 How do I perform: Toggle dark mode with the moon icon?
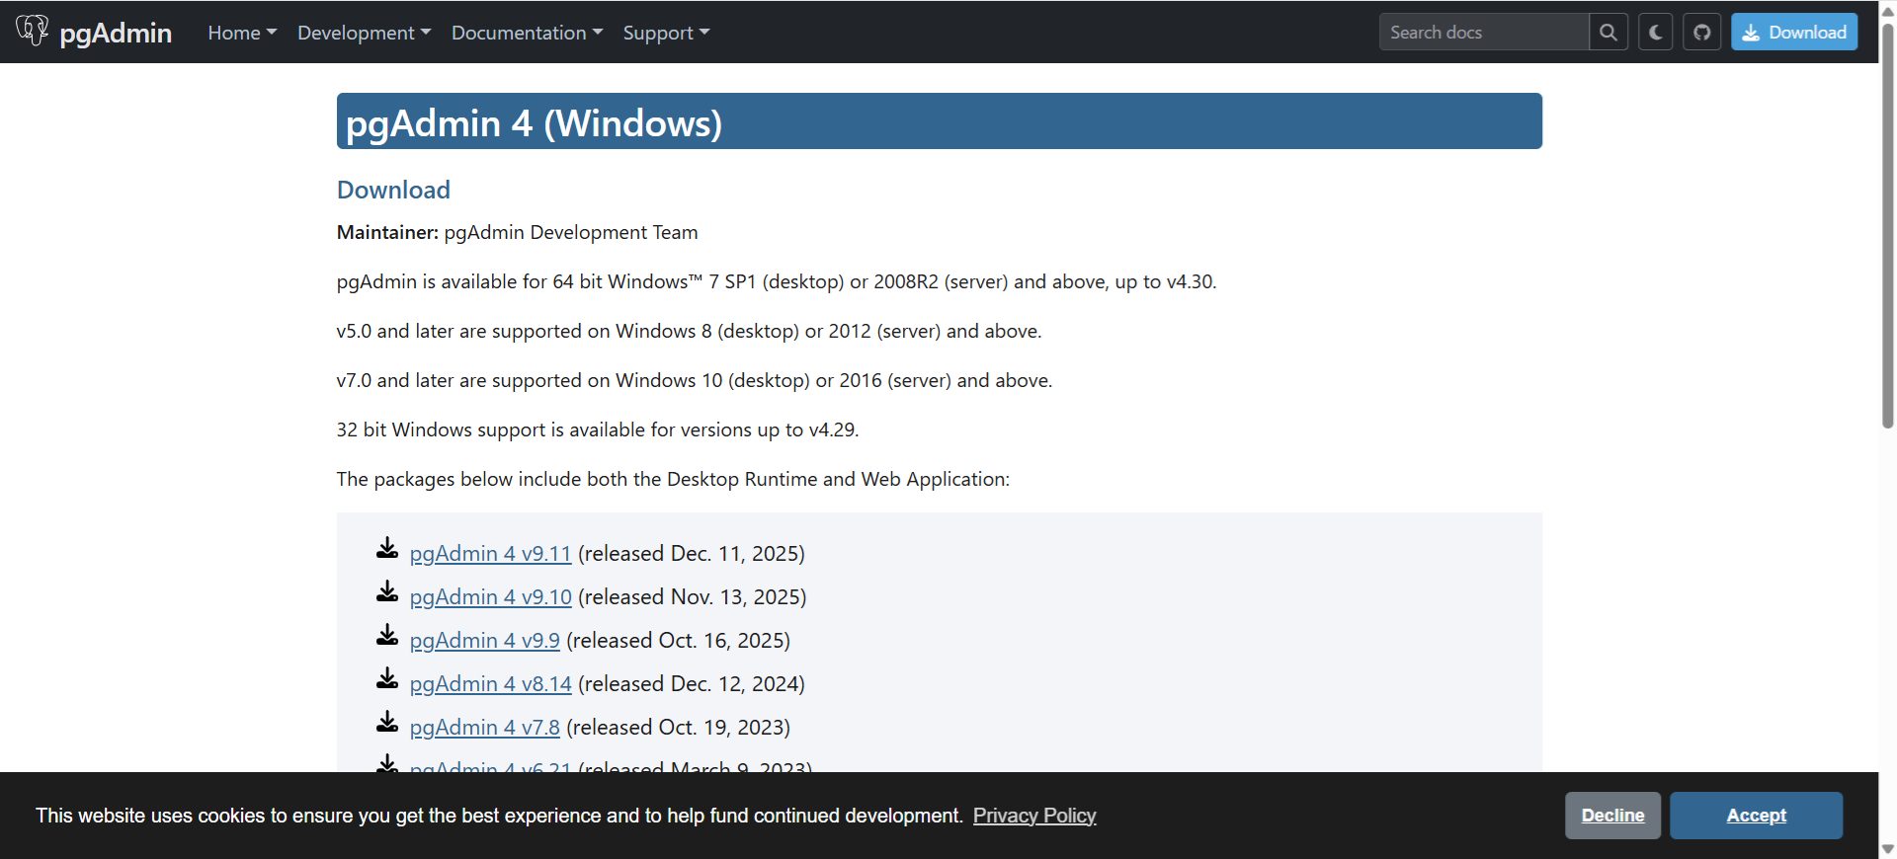(x=1655, y=33)
